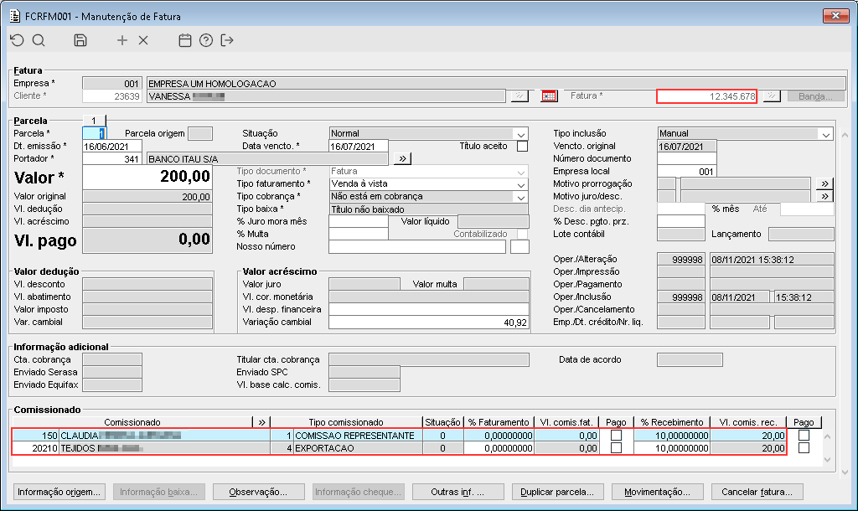858x511 pixels.
Task: Click the Nosso número input field
Action: point(417,247)
